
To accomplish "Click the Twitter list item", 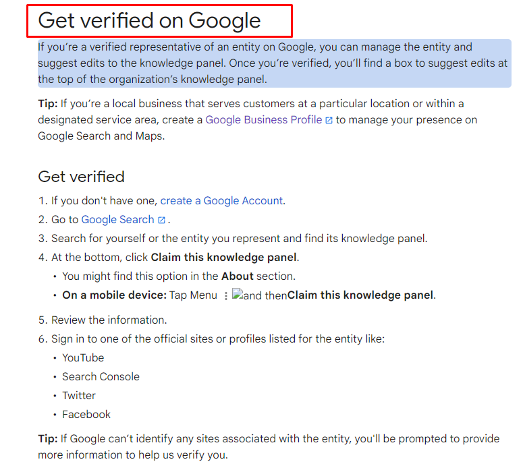I will coord(79,396).
